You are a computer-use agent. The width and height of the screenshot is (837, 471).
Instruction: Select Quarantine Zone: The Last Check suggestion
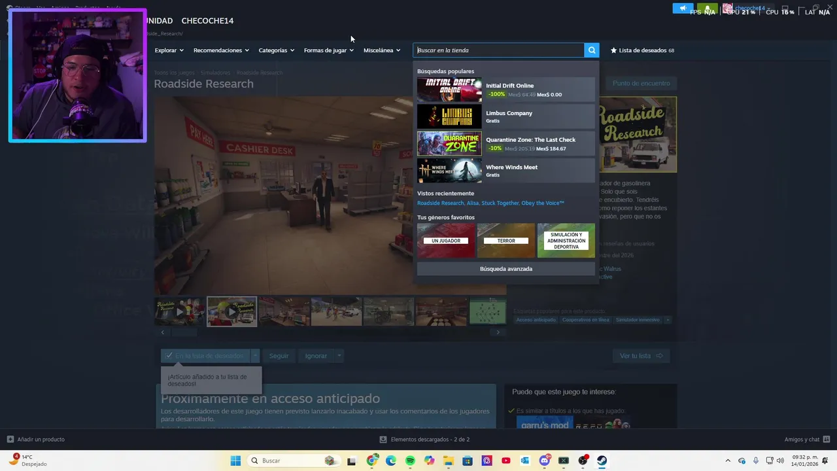point(506,144)
